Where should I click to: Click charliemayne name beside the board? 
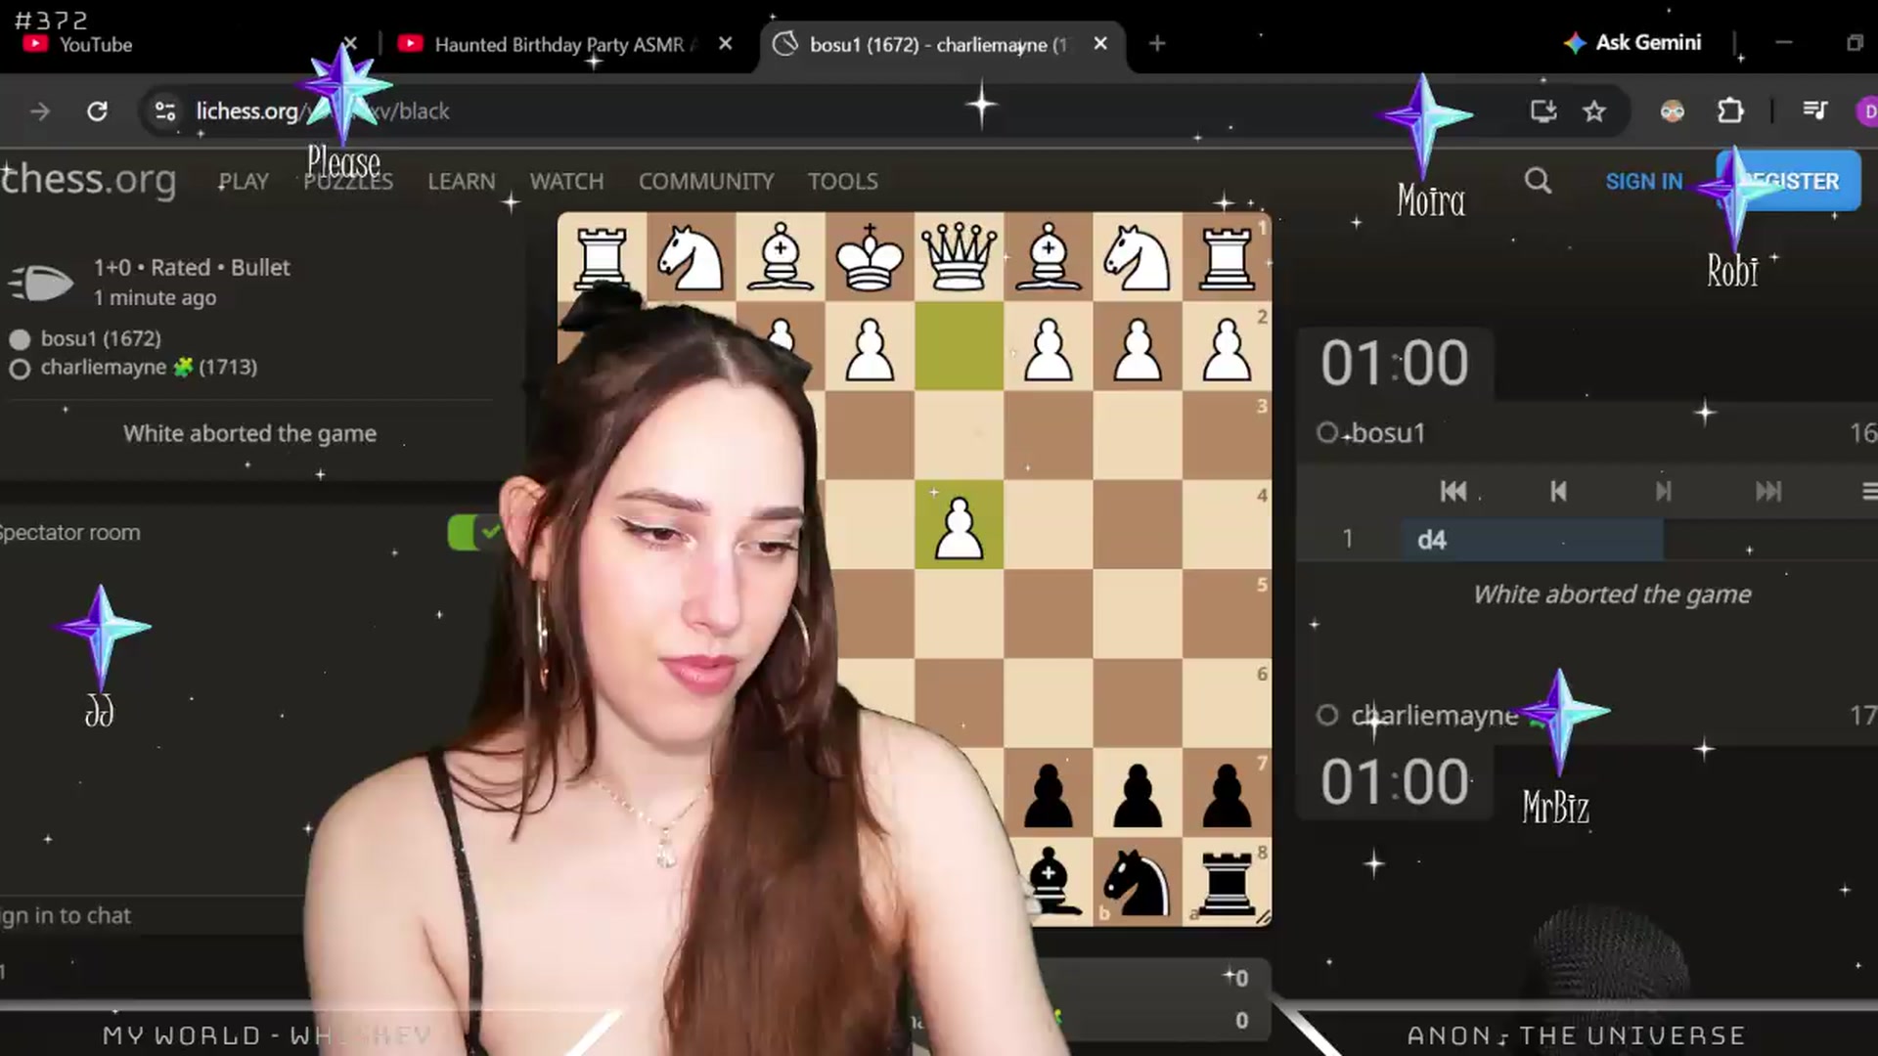click(x=1434, y=716)
